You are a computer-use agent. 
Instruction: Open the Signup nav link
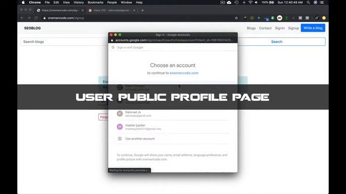pyautogui.click(x=294, y=28)
